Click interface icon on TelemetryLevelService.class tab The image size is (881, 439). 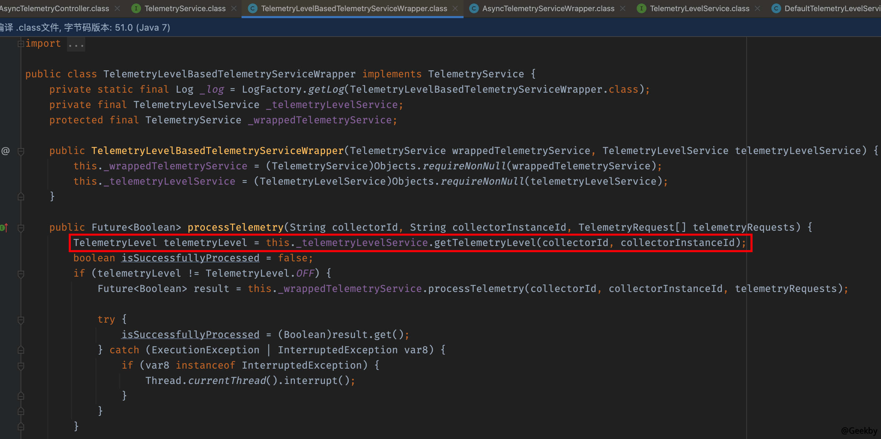click(641, 8)
